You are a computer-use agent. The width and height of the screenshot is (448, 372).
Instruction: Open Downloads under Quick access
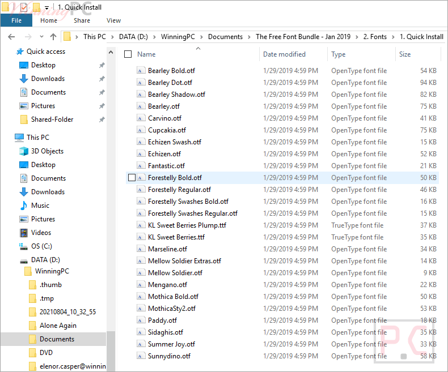[x=48, y=79]
